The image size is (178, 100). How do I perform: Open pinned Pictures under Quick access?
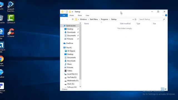[x=70, y=39]
